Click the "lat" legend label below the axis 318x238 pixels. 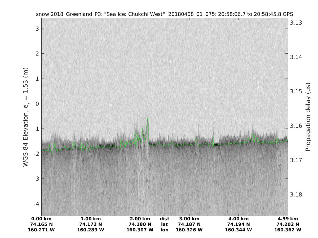(x=164, y=224)
